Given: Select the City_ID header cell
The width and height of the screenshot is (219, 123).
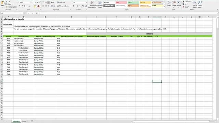Looking at the screenshot, I should (140, 36).
